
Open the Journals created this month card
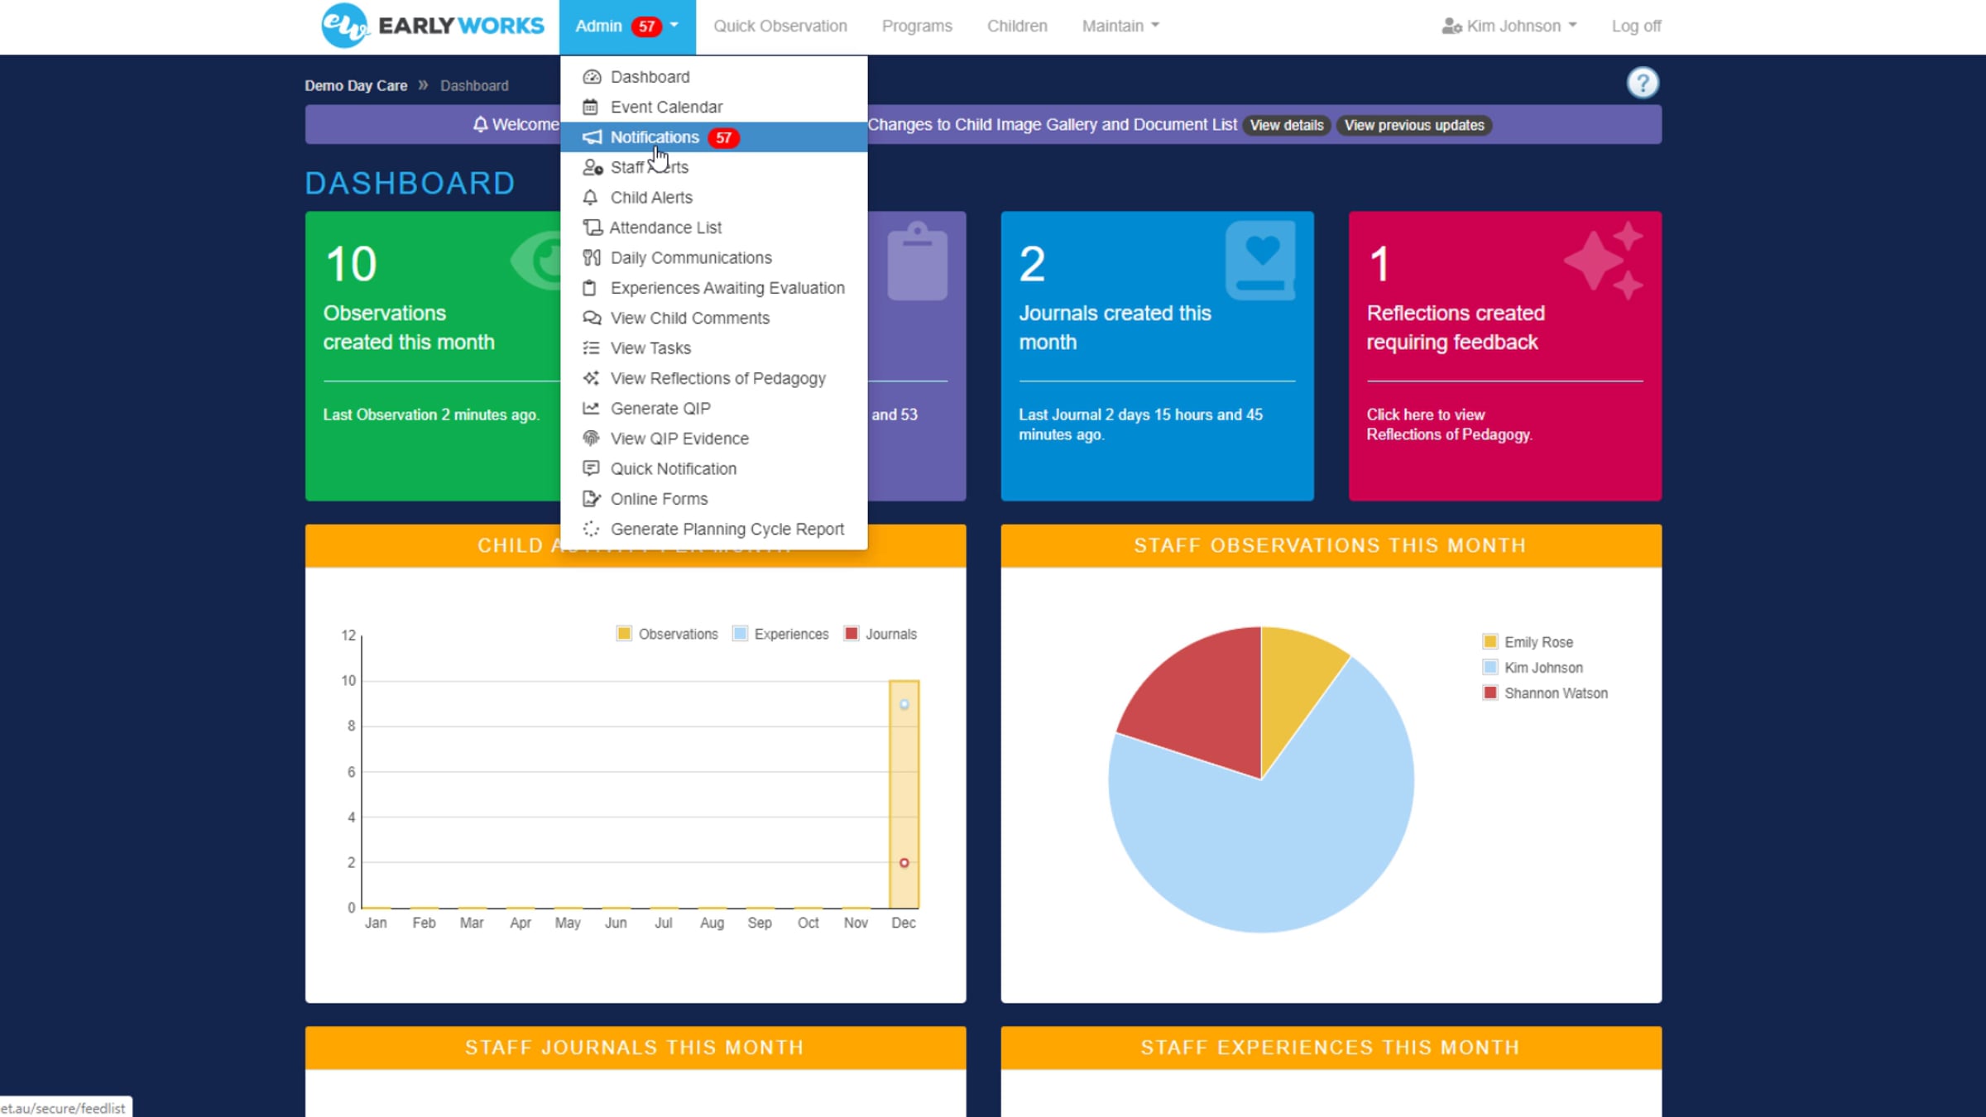[x=1157, y=356]
